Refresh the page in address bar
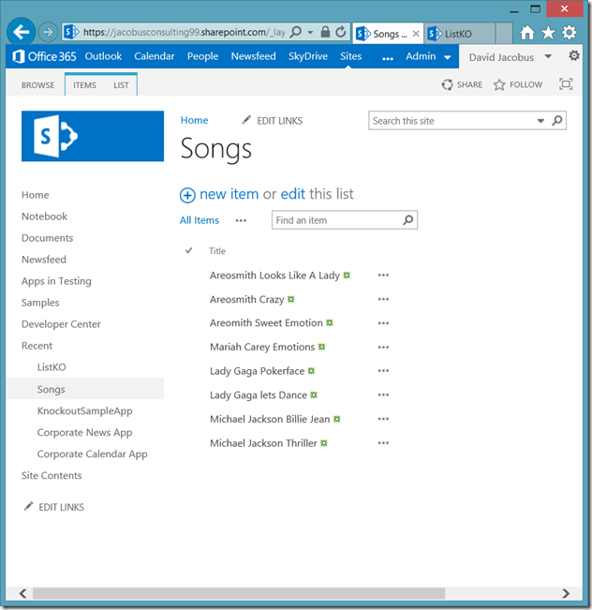 [341, 32]
